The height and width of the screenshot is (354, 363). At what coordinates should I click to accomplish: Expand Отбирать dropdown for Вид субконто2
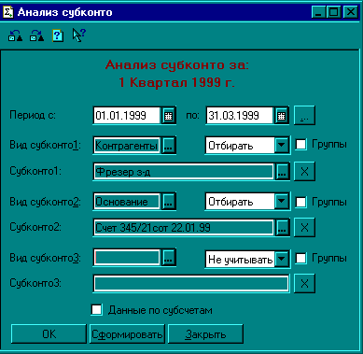(281, 202)
